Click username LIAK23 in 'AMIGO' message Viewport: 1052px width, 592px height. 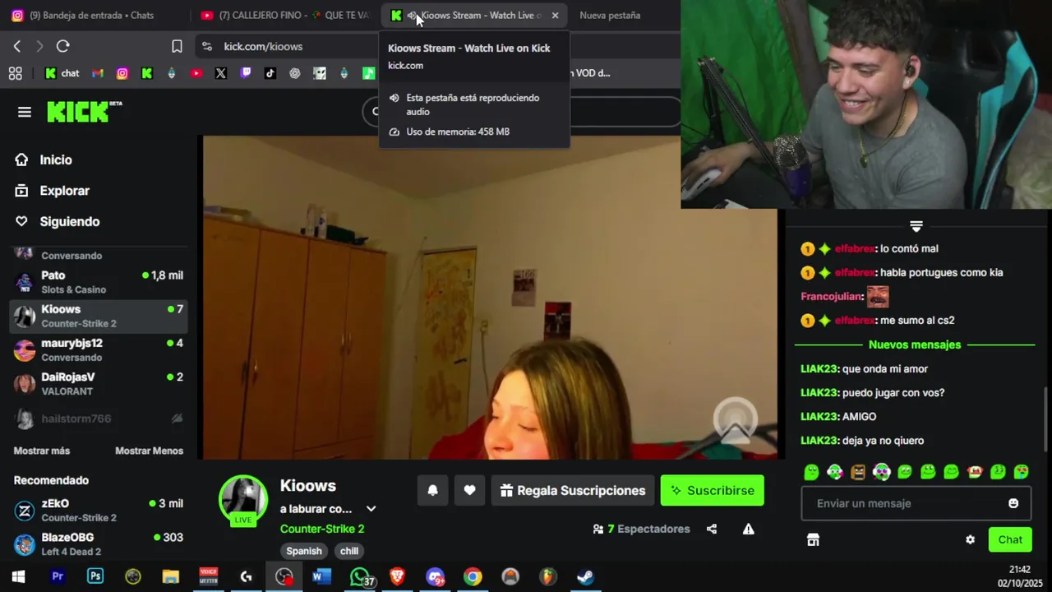click(x=819, y=417)
